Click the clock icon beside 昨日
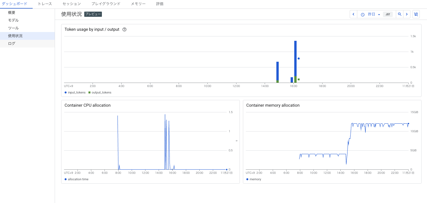The image size is (427, 203). (363, 15)
